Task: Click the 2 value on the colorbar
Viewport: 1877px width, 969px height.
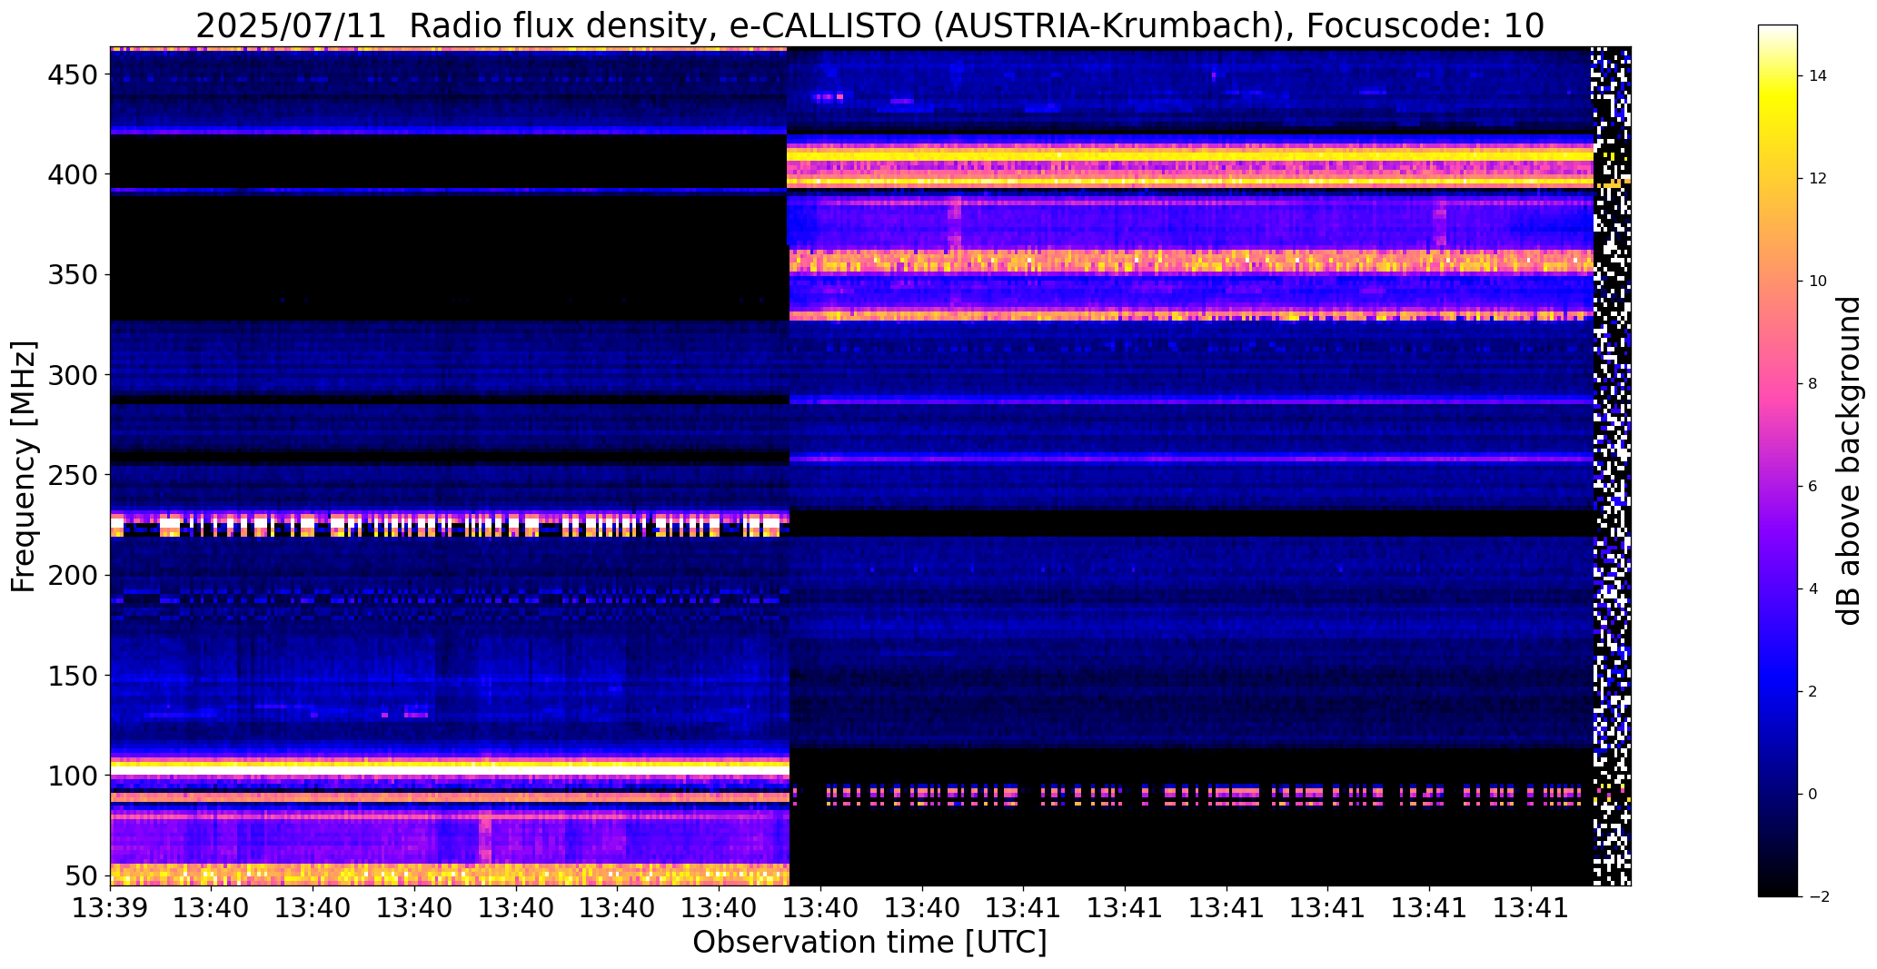Action: 1813,692
